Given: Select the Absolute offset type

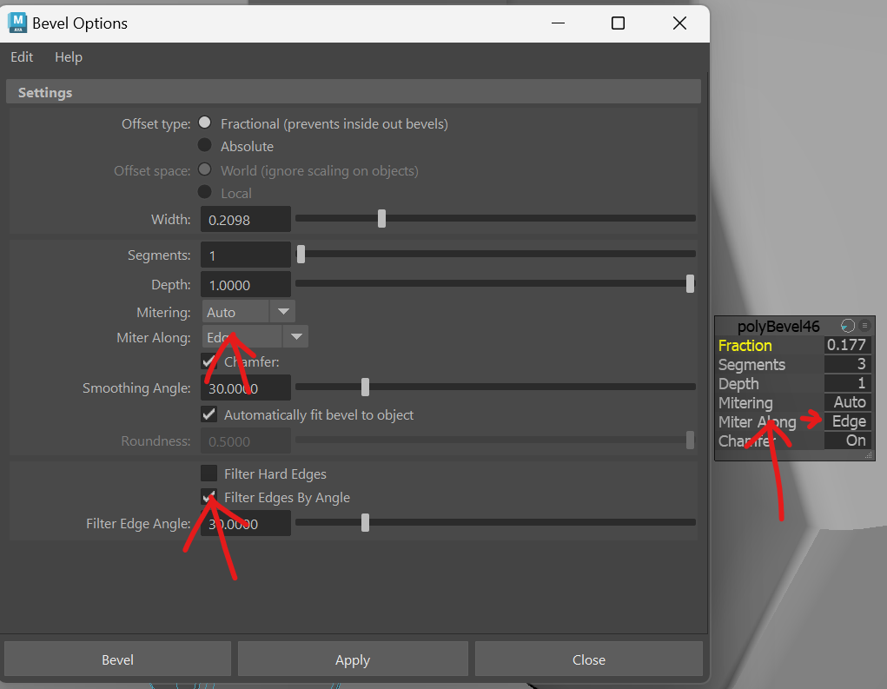Looking at the screenshot, I should click(x=205, y=146).
